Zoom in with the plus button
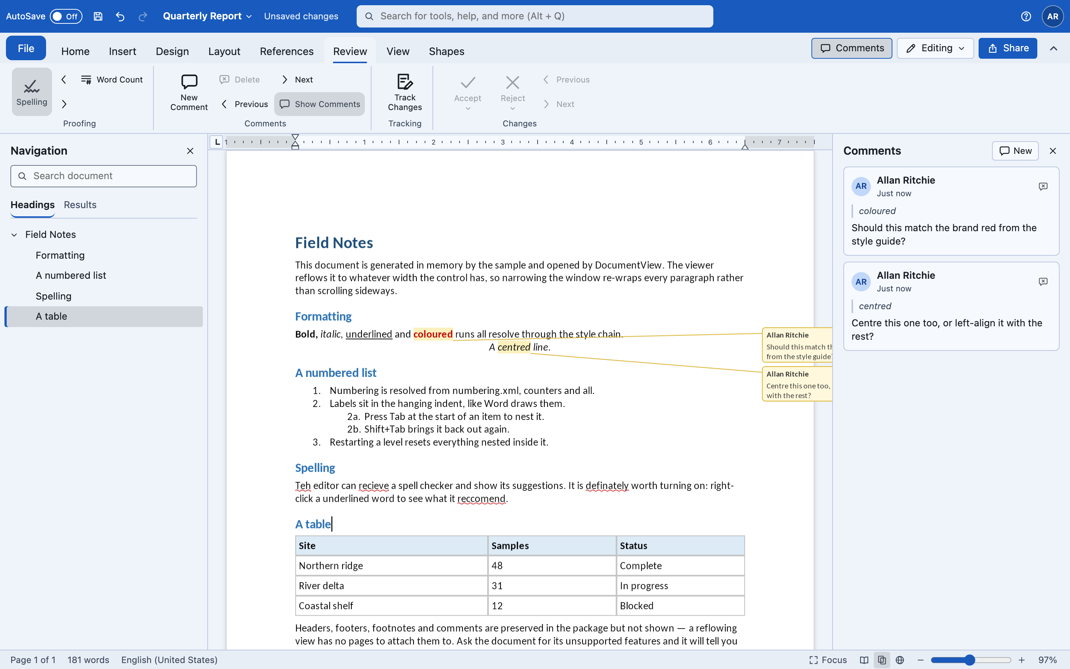 pyautogui.click(x=1022, y=660)
